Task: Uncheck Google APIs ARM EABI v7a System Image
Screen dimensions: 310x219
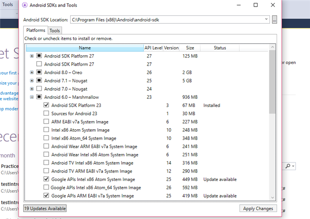Action: pos(46,195)
